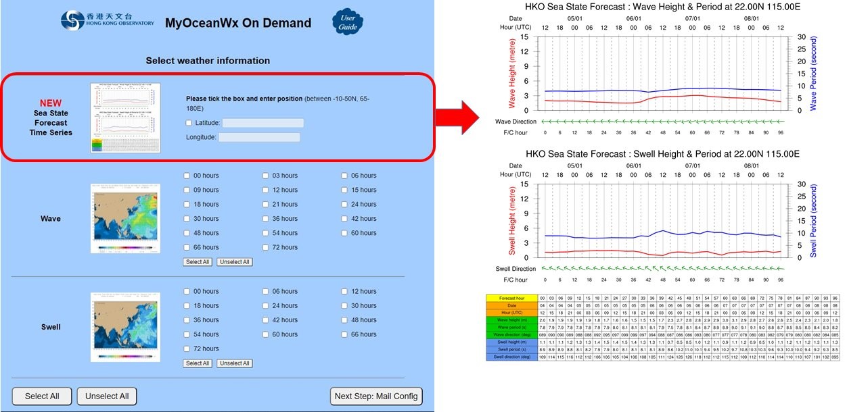Tick Wave 60 hours checkbox

(x=345, y=233)
